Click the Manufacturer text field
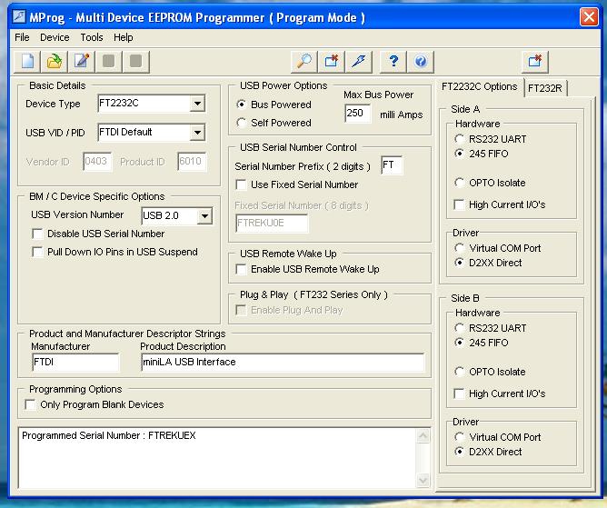Image resolution: width=607 pixels, height=508 pixels. tap(75, 363)
